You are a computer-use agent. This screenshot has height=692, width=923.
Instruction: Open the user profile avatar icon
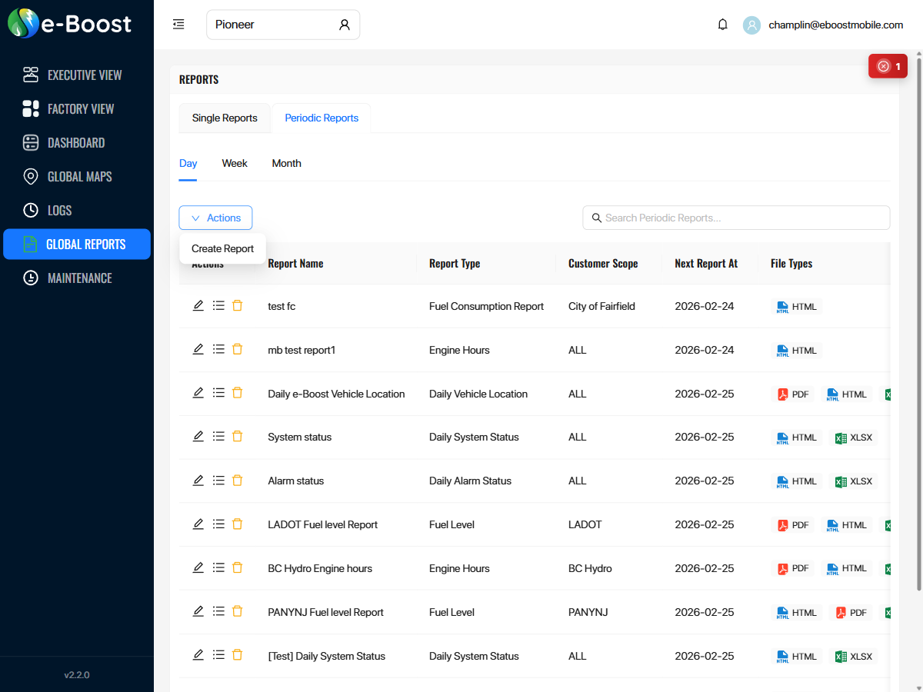[751, 25]
